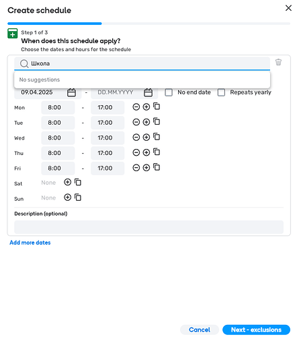Delete this date range with trash icon
Image resolution: width=297 pixels, height=337 pixels.
coord(278,62)
